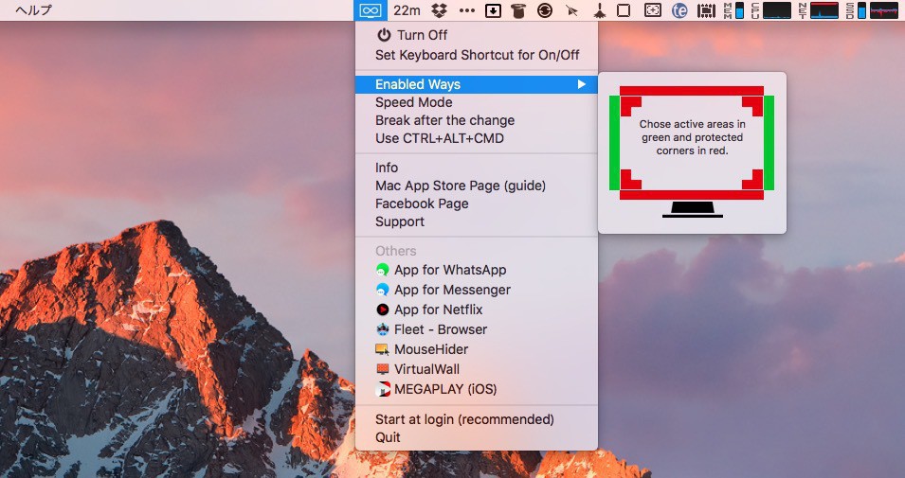This screenshot has width=905, height=478.
Task: Click the crossed cursor menu bar icon
Action: click(571, 10)
